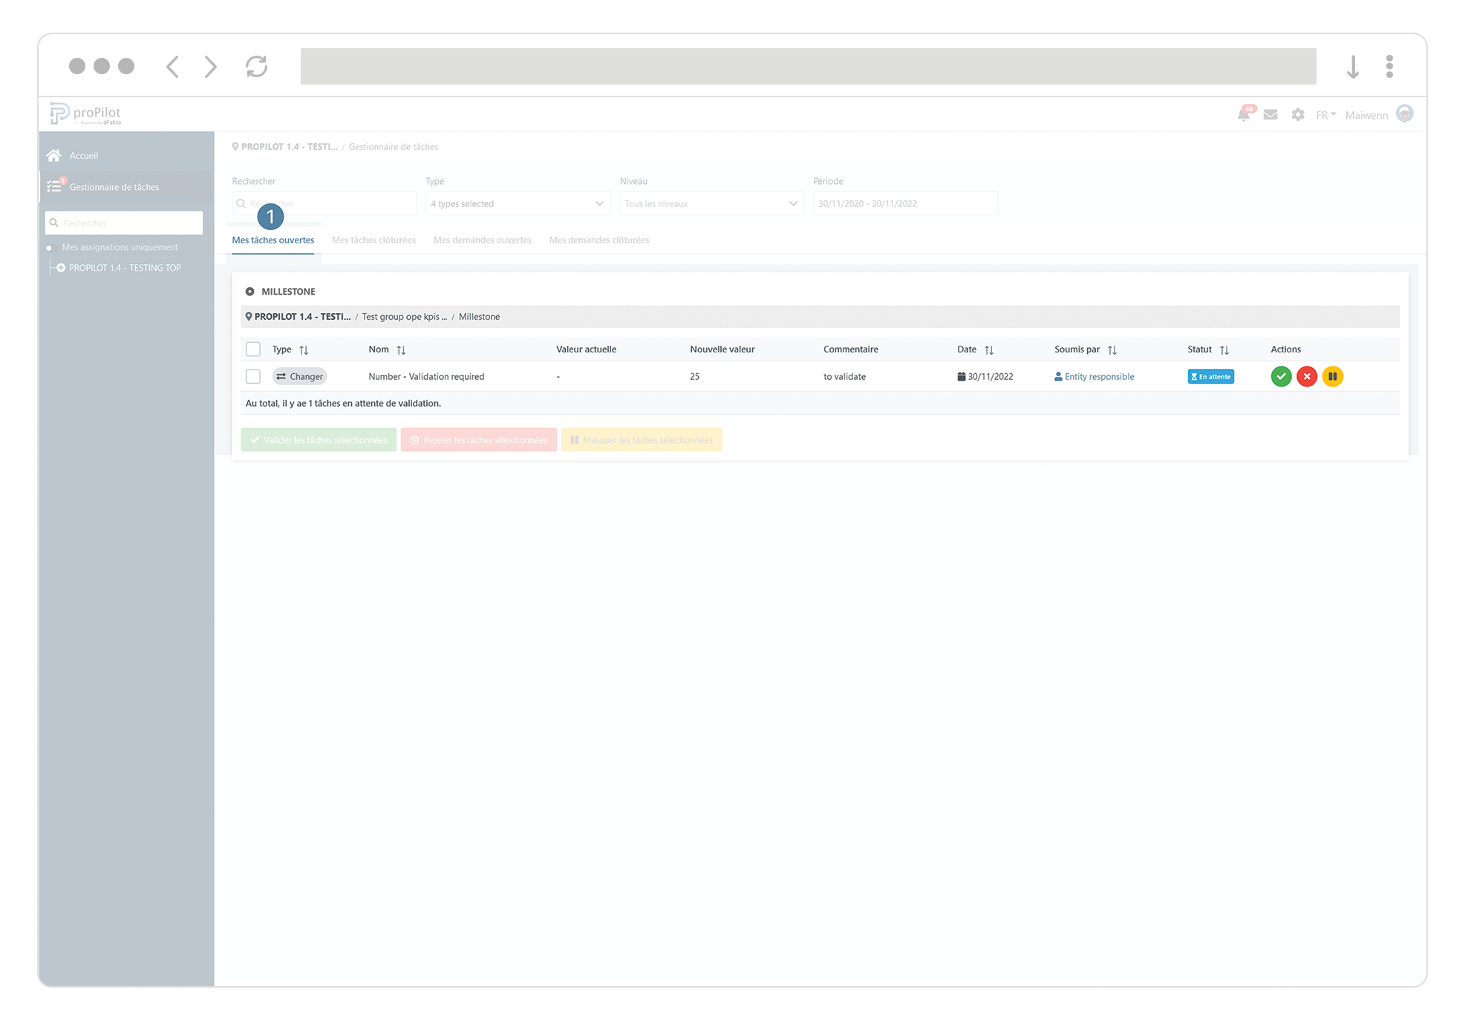Check the Changer task row checkbox
Image resolution: width=1465 pixels, height=1027 pixels.
[x=253, y=377]
